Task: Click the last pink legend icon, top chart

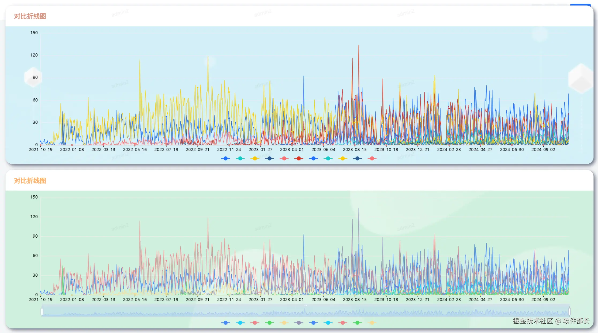Action: 372,158
